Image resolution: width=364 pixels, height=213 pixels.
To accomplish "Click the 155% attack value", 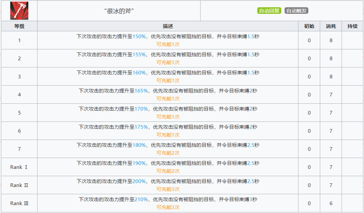I will tap(139, 55).
